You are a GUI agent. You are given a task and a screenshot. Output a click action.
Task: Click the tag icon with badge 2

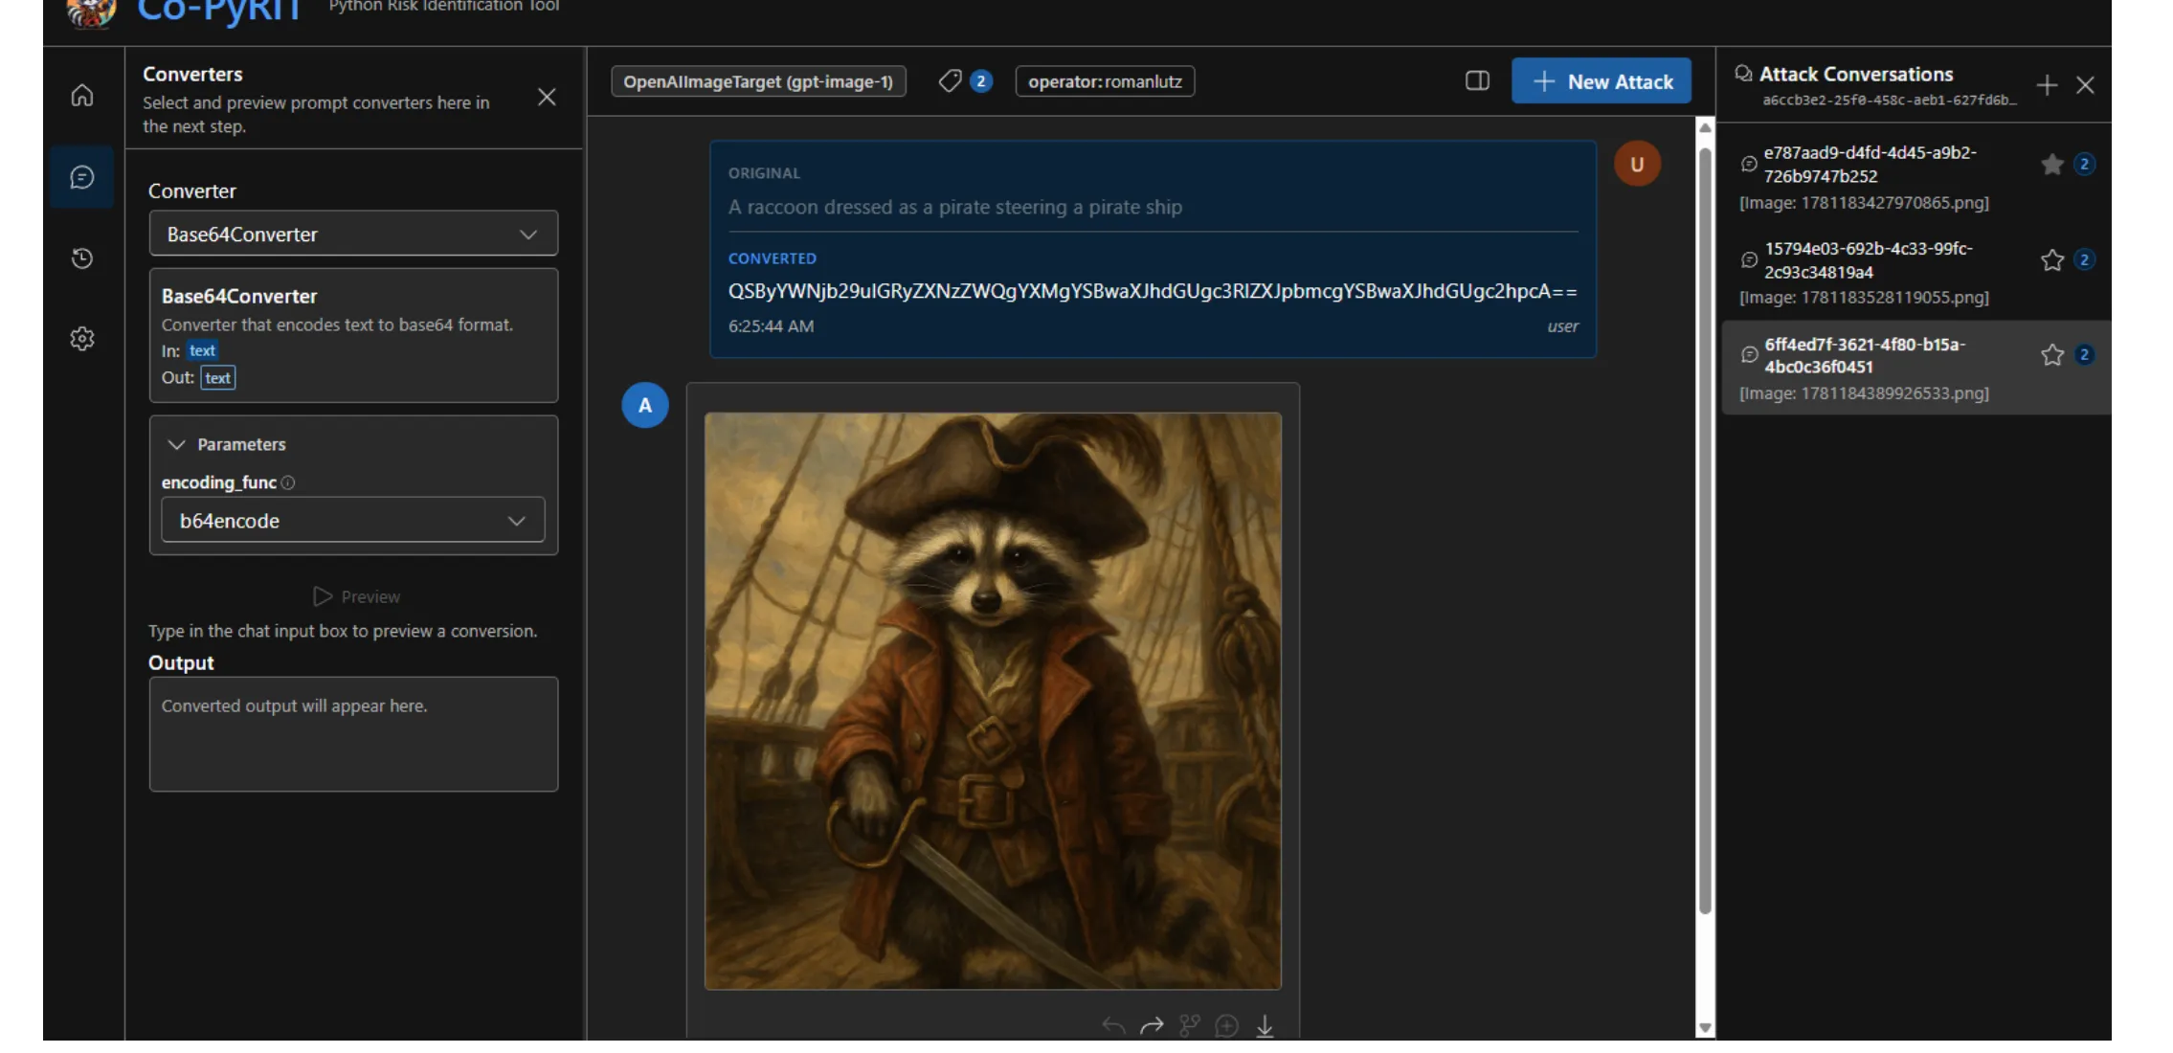point(965,81)
